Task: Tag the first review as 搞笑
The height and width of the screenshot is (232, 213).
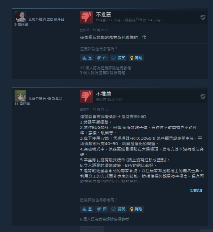Action: 118,58
